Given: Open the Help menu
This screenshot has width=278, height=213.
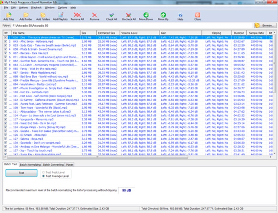Looking at the screenshot, I should 73,8.
